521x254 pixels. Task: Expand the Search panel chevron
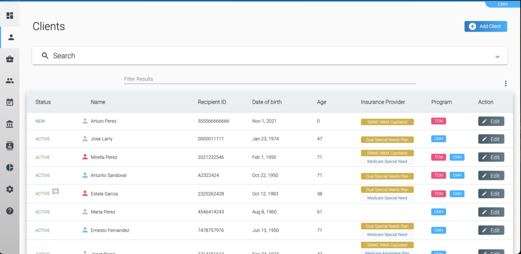tap(497, 56)
